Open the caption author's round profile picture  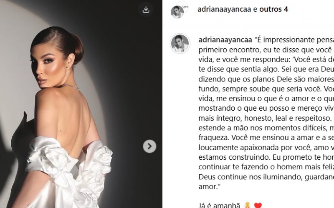pos(180,43)
